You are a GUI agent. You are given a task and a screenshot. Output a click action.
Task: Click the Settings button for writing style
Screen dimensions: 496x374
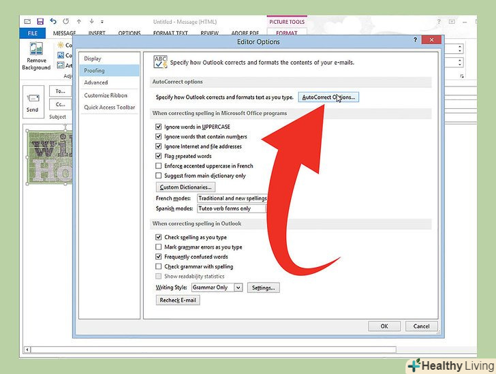point(263,287)
